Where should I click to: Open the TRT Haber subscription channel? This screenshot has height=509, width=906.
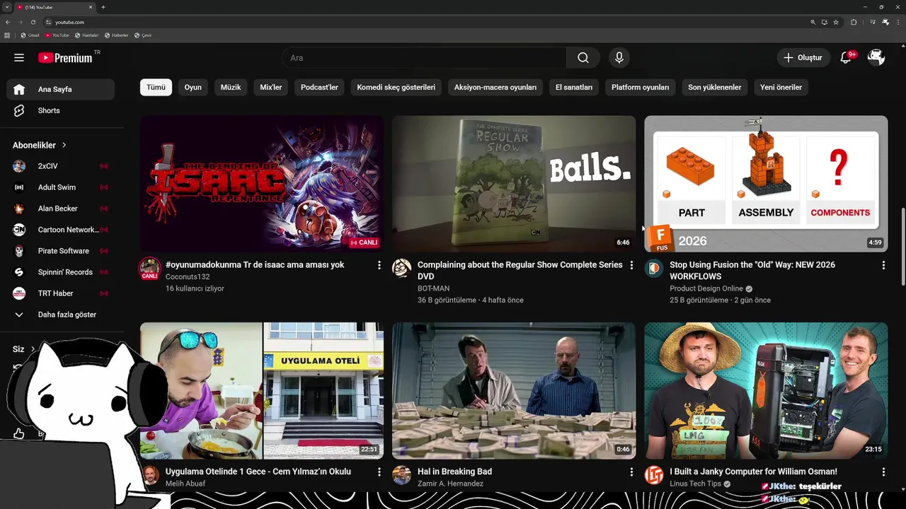61,293
